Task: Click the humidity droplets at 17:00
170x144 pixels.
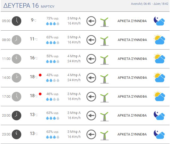Action: (52, 99)
